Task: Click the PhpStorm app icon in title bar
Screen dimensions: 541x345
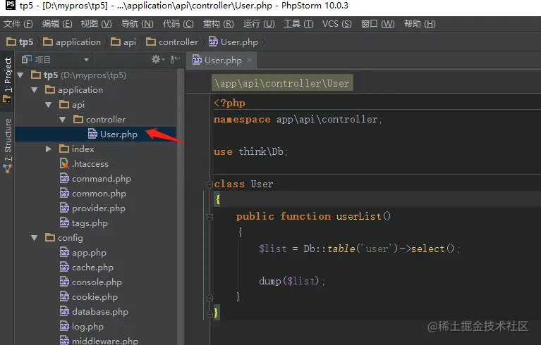Action: point(11,5)
